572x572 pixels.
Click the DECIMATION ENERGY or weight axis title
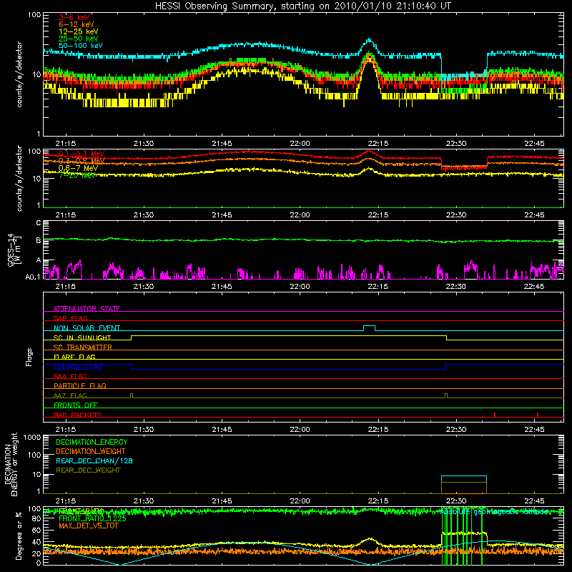pos(11,464)
